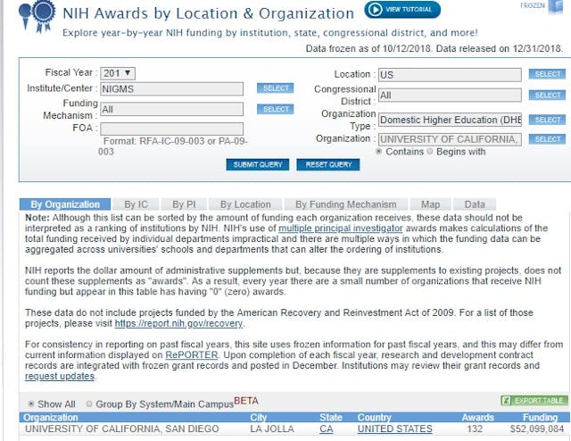Screen dimensions: 571x441
Task: Click the Frozen book icon
Action: click(555, 6)
